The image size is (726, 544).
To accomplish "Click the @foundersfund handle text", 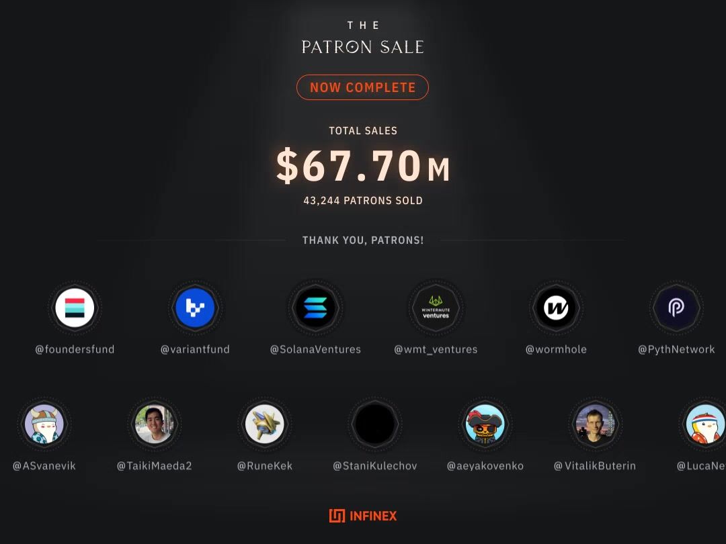I will (75, 349).
